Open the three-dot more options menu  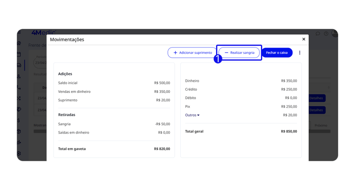pyautogui.click(x=300, y=53)
